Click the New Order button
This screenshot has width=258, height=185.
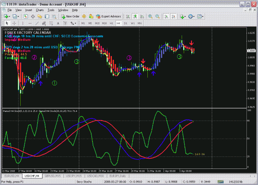click(x=70, y=16)
